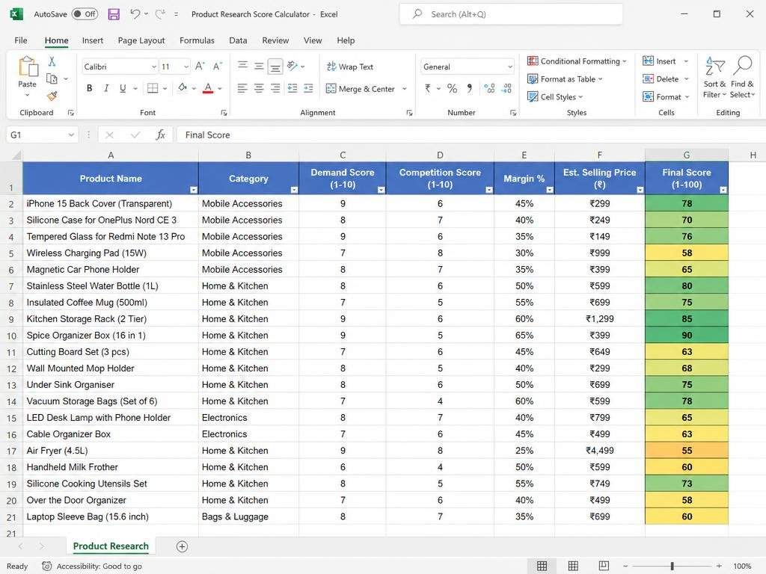Click the Decrease Decimal icon
This screenshot has height=574, width=766.
507,88
